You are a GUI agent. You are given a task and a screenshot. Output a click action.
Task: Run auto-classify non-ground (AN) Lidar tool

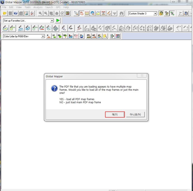89,36
